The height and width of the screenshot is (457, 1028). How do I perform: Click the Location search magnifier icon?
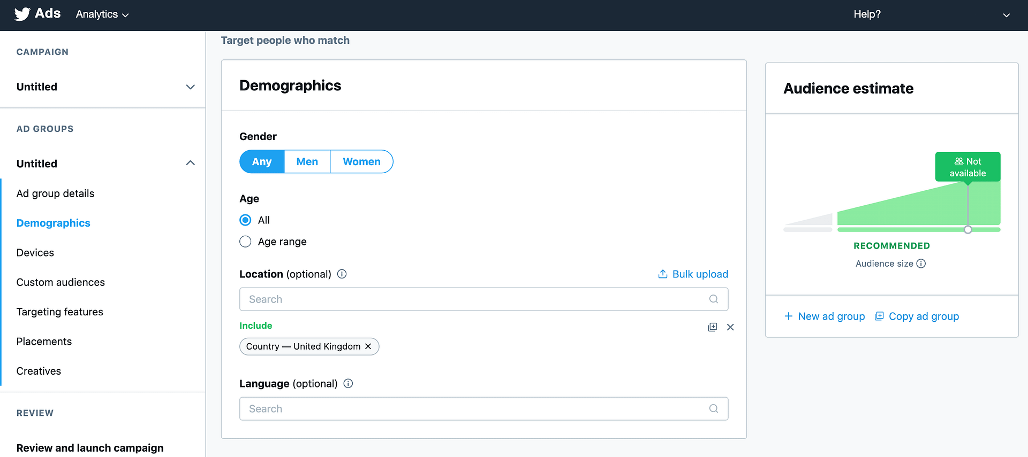714,299
